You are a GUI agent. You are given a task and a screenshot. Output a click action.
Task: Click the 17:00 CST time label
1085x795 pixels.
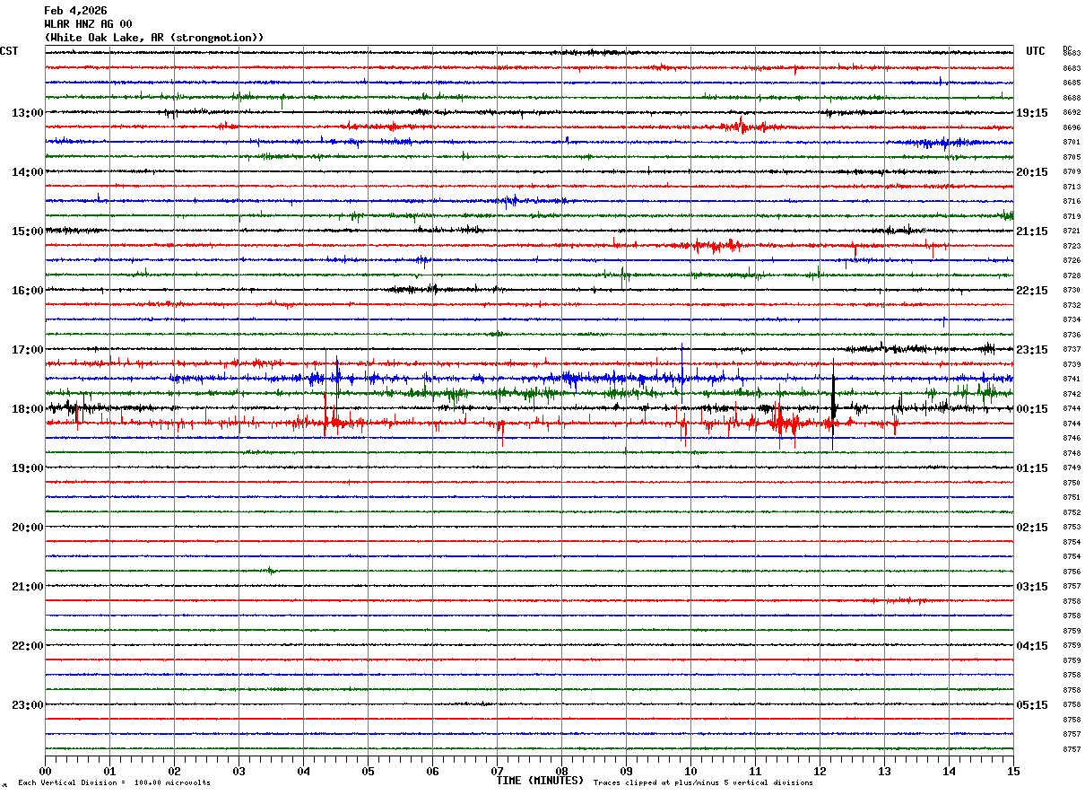[x=28, y=350]
